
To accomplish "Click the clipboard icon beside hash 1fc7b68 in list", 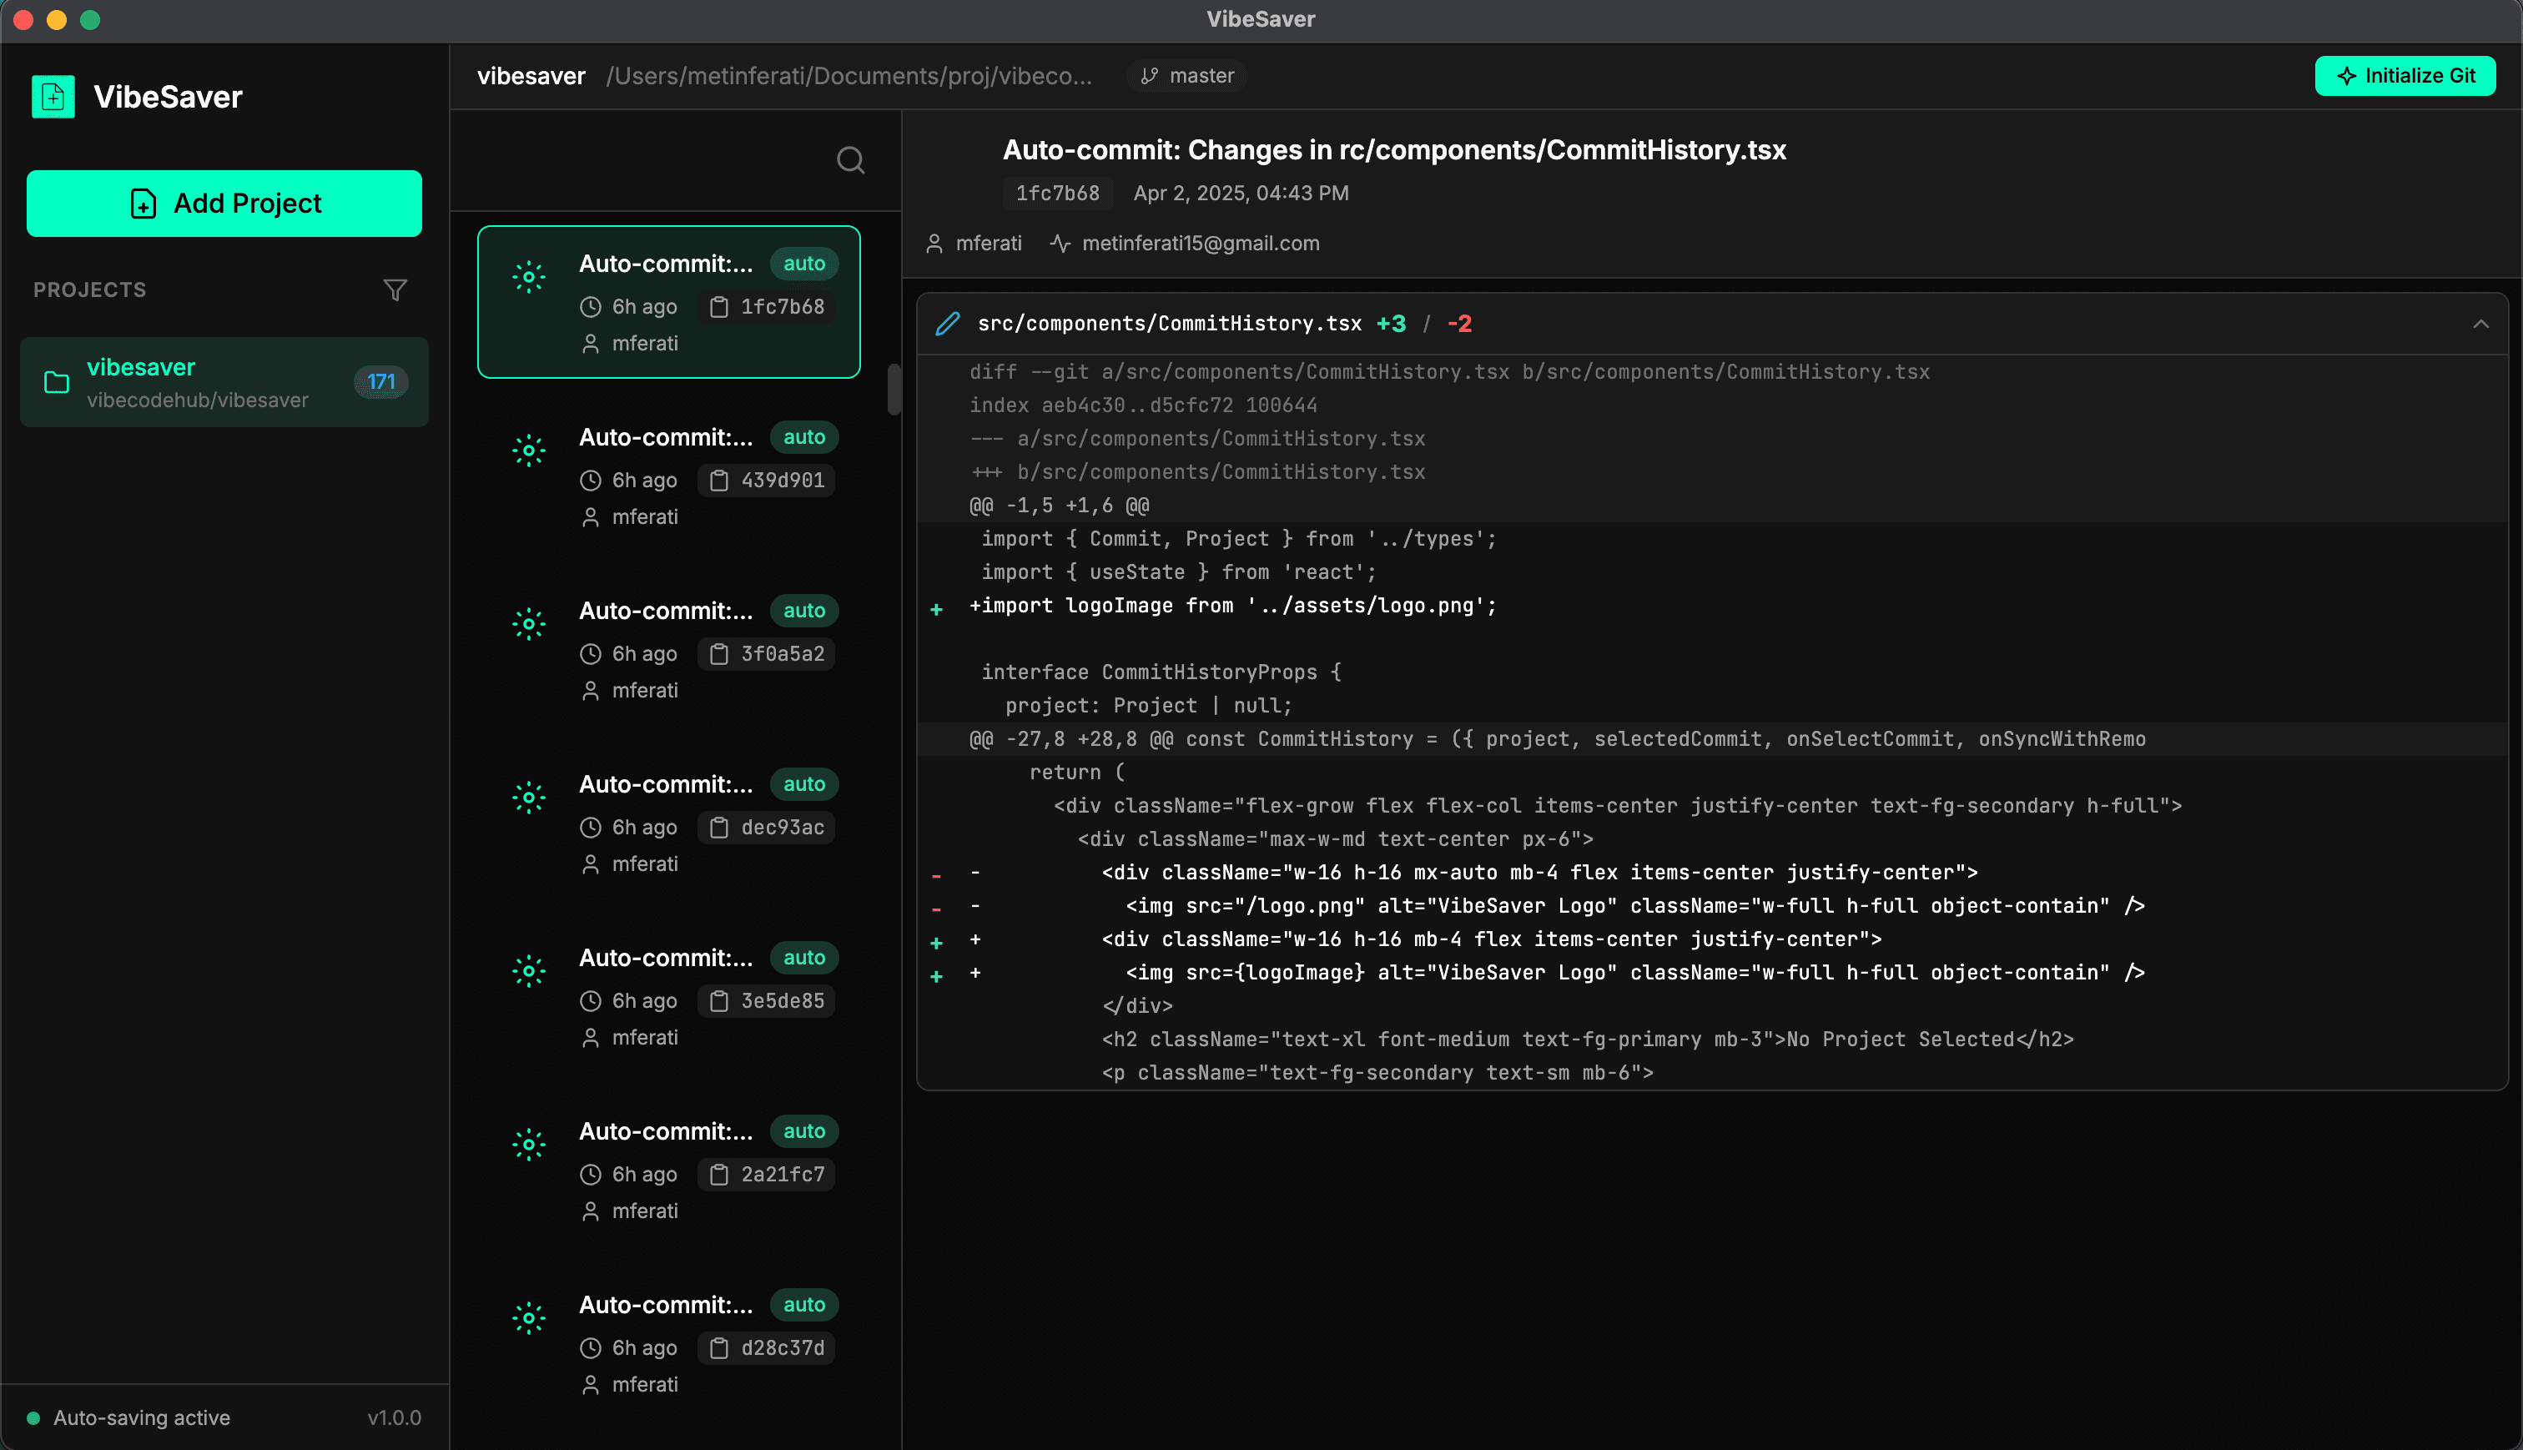I will [719, 307].
